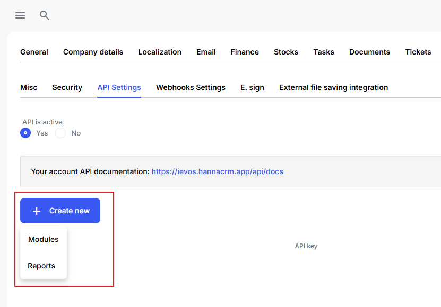Open the API documentation link
The width and height of the screenshot is (441, 307).
pos(218,171)
